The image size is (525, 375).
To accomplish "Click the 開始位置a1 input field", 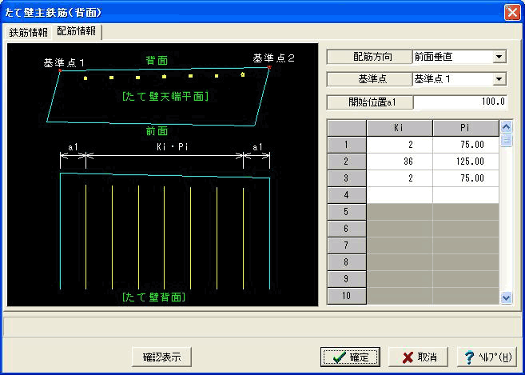I will coord(460,102).
